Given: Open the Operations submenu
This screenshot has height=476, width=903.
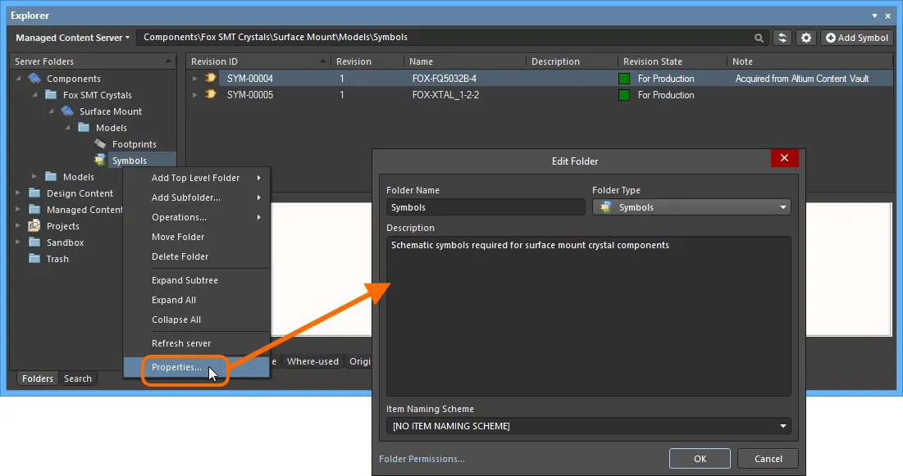Looking at the screenshot, I should click(196, 217).
